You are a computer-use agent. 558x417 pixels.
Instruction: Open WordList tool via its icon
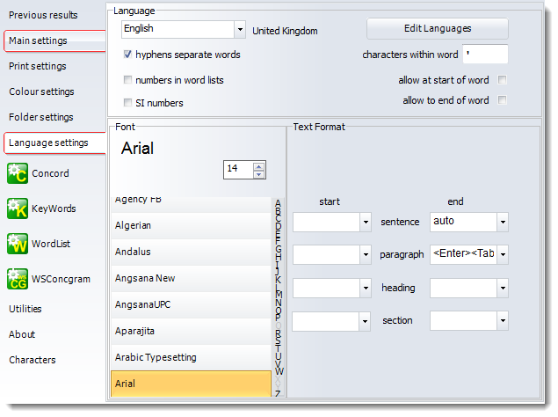pos(17,244)
